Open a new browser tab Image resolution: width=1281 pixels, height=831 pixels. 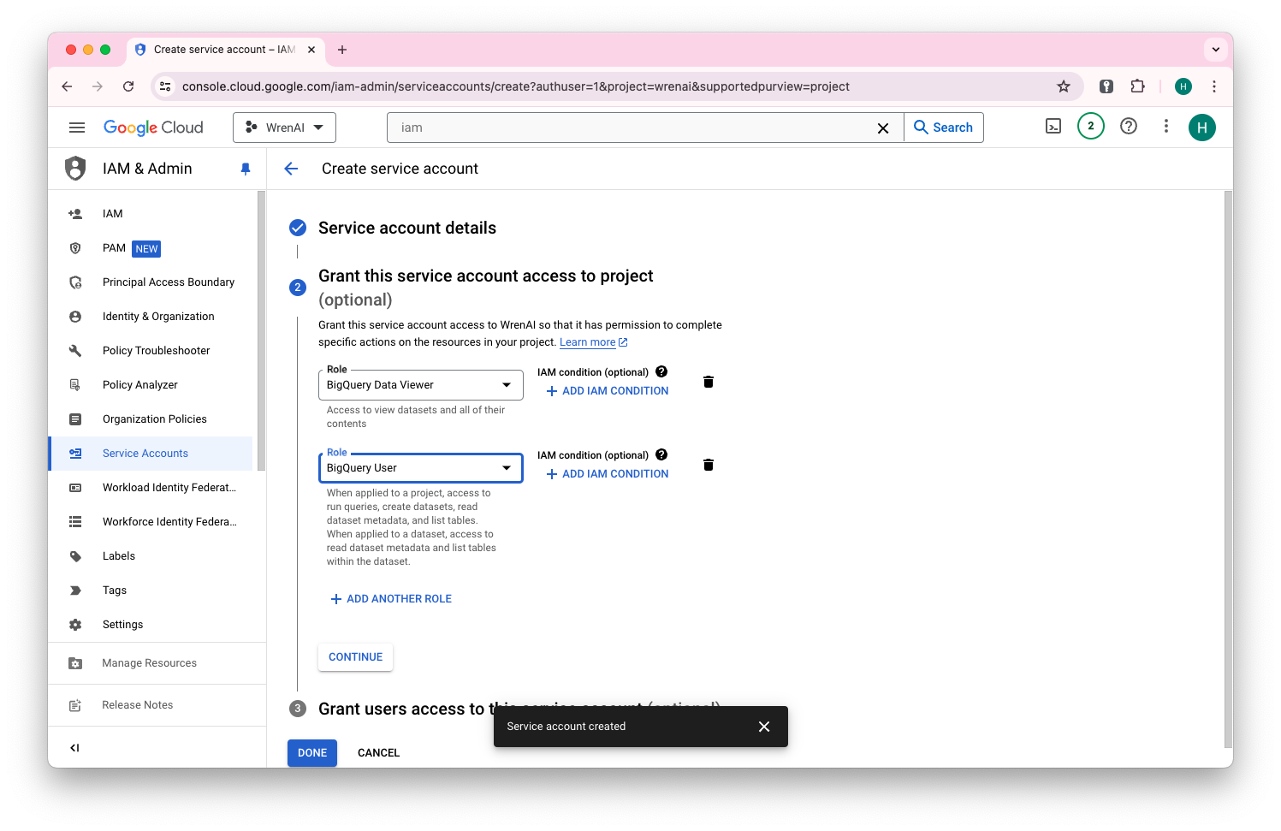pyautogui.click(x=342, y=50)
